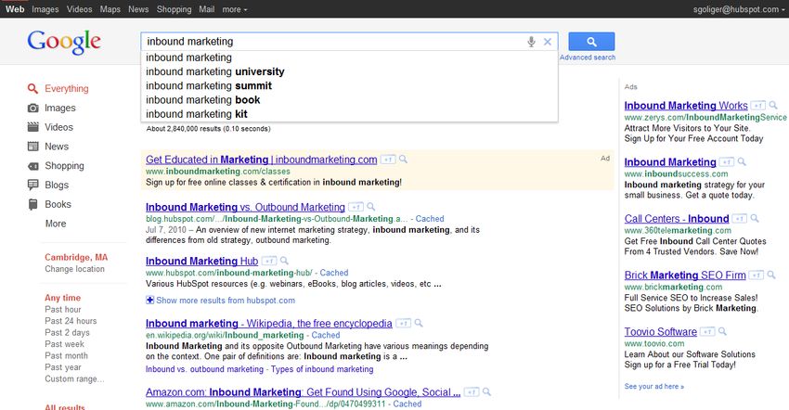The width and height of the screenshot is (789, 410).
Task: Toggle +1 on Wikipedia Inbound marketing result
Action: [403, 323]
